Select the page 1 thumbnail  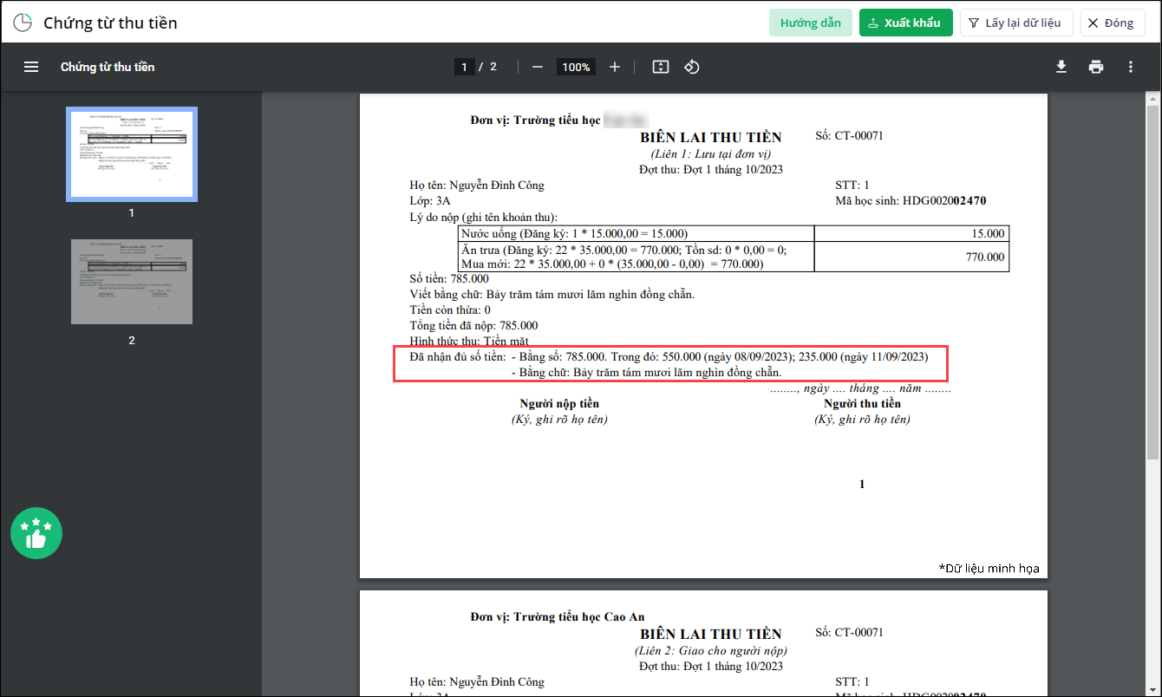(x=132, y=154)
